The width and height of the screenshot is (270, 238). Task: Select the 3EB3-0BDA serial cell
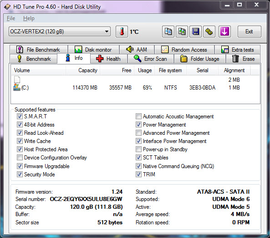(x=202, y=88)
